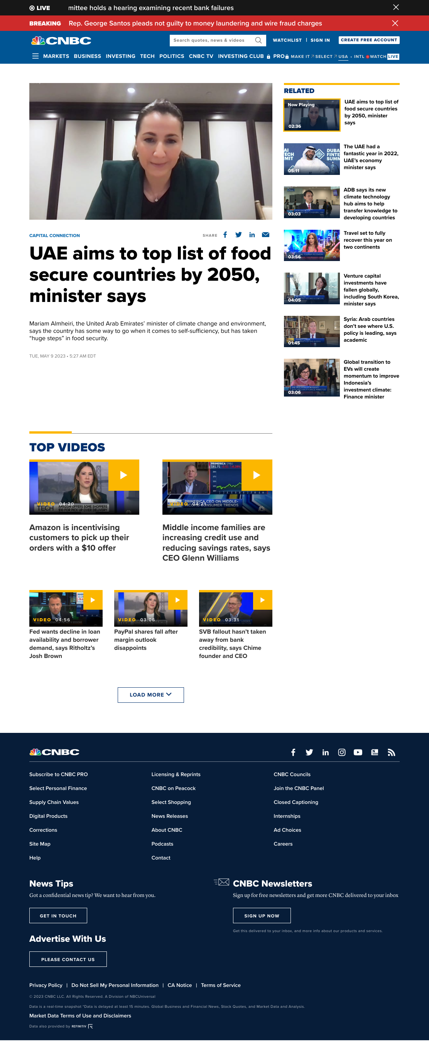Click the search magnifier icon

(x=258, y=40)
